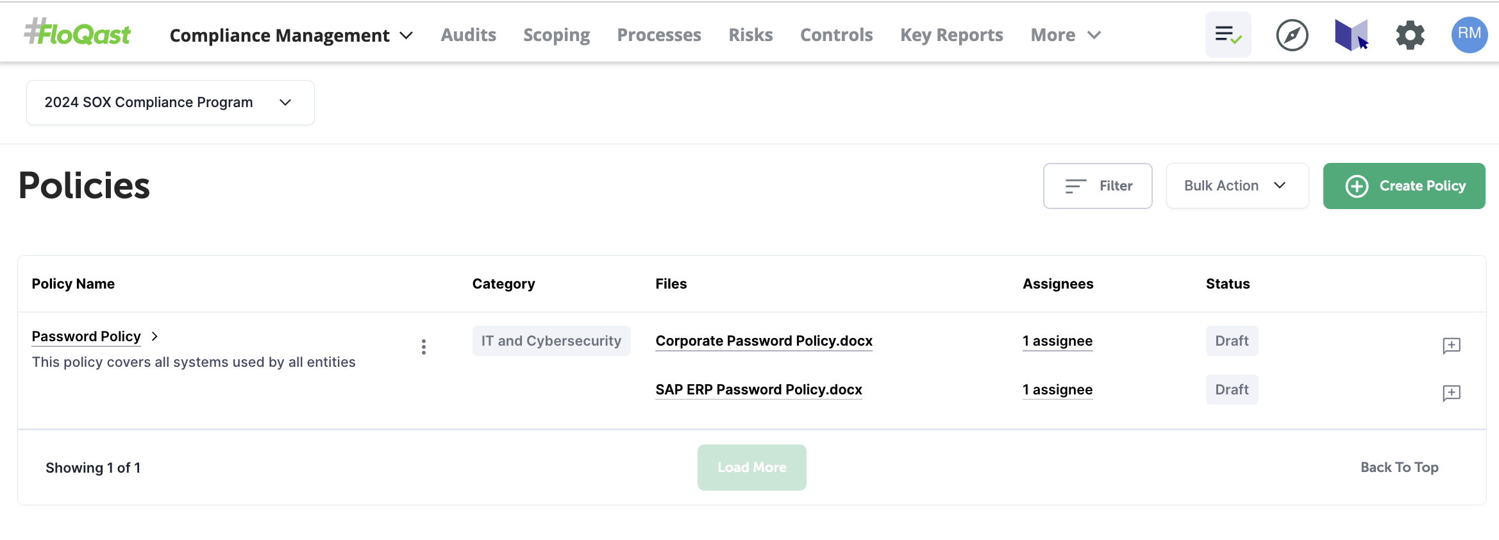Click the Load More button
Screen dimensions: 1499x540
point(751,468)
